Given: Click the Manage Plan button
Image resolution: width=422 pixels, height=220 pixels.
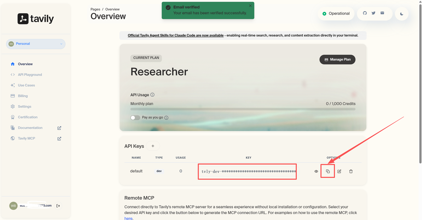Looking at the screenshot, I should 337,59.
